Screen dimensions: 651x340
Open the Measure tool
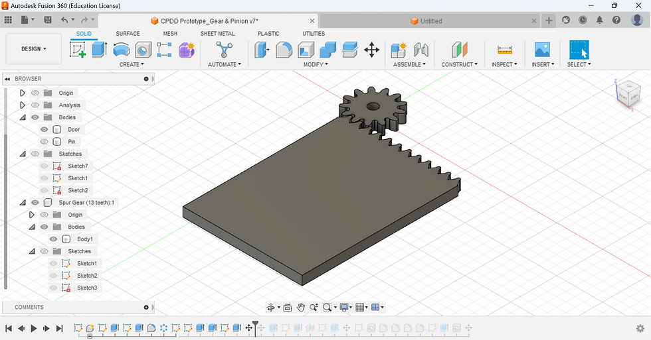504,50
